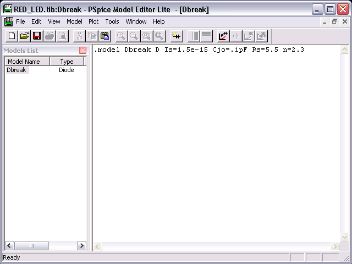This screenshot has width=352, height=264.
Task: Click the red curve extract parameters icon
Action: coord(223,36)
